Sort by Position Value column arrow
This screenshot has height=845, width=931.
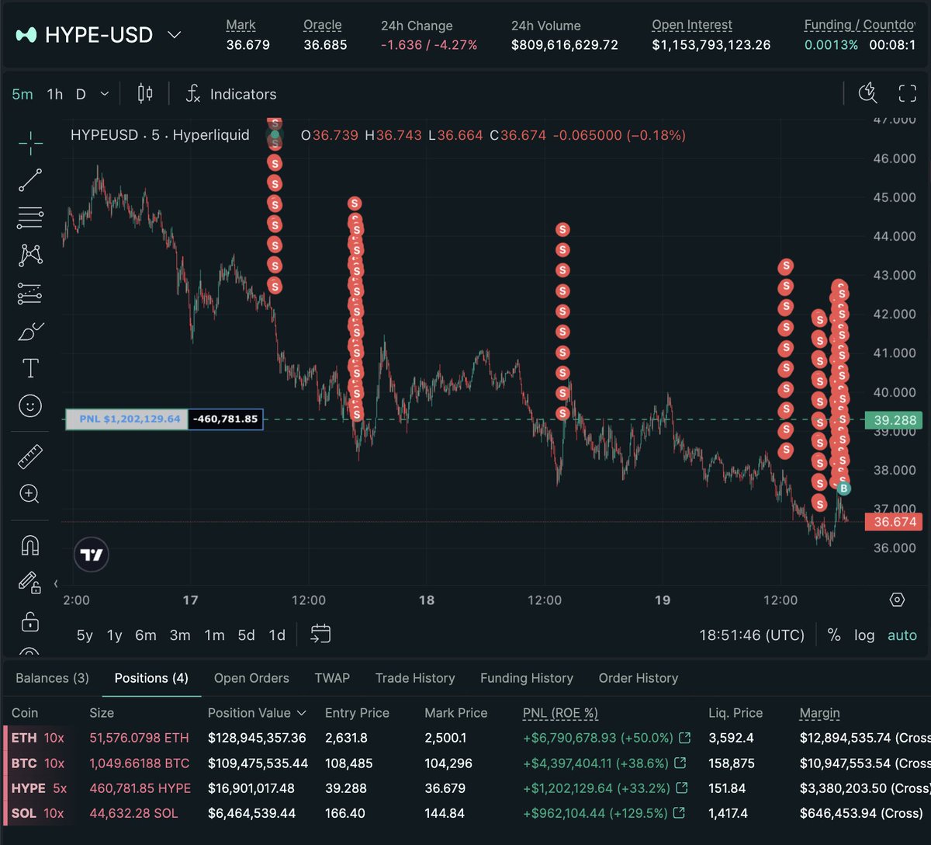302,713
